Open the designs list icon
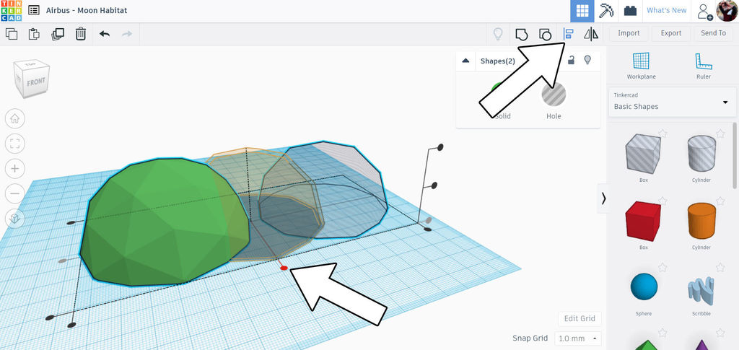The width and height of the screenshot is (739, 350). point(33,10)
